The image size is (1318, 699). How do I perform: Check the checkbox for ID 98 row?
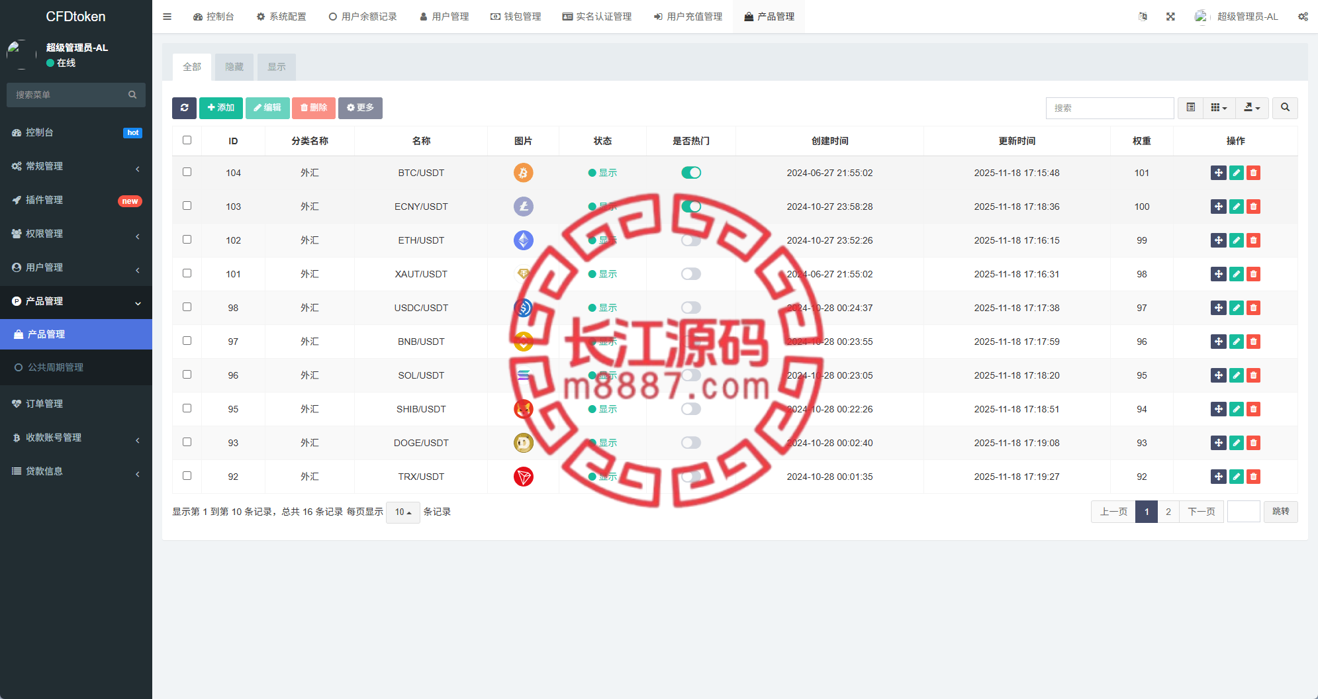(x=187, y=306)
